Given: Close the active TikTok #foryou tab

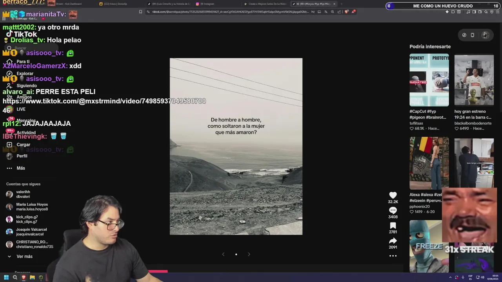Looking at the screenshot, I should [x=334, y=4].
